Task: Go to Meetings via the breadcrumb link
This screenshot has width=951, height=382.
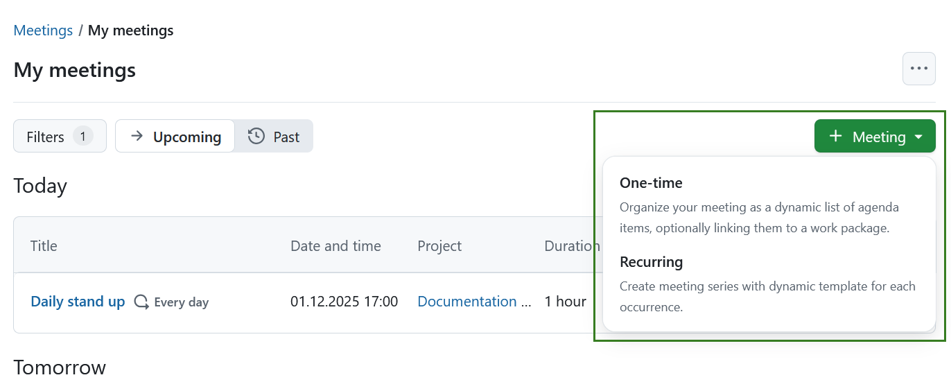Action: click(43, 31)
